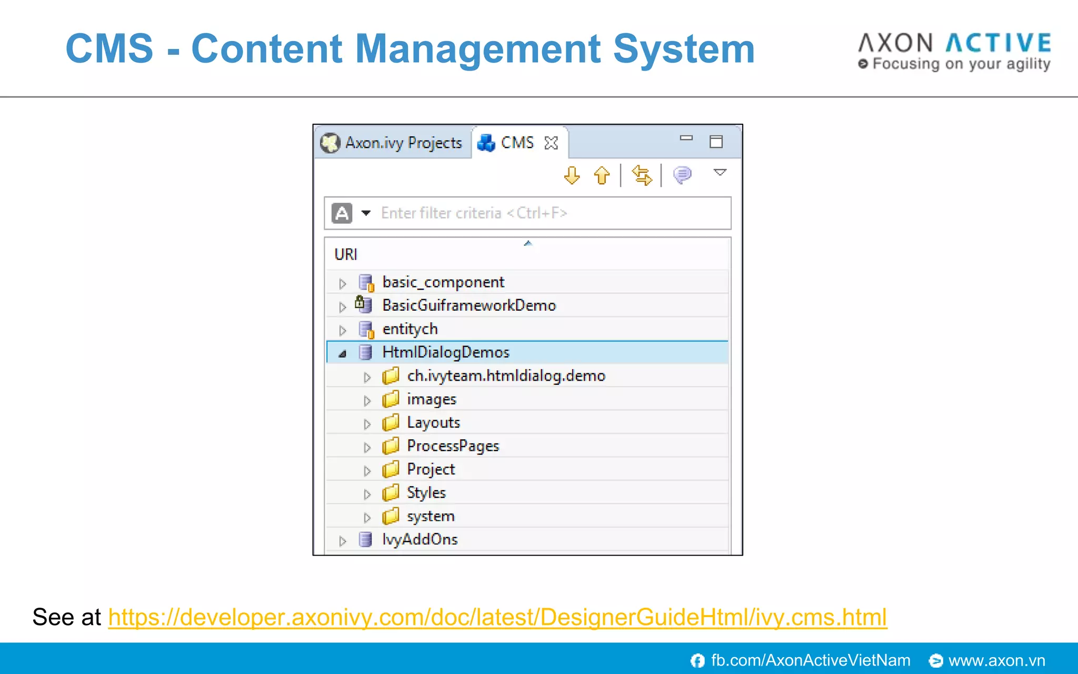This screenshot has width=1078, height=674.
Task: Click the yellow down arrow toolbar icon
Action: point(572,175)
